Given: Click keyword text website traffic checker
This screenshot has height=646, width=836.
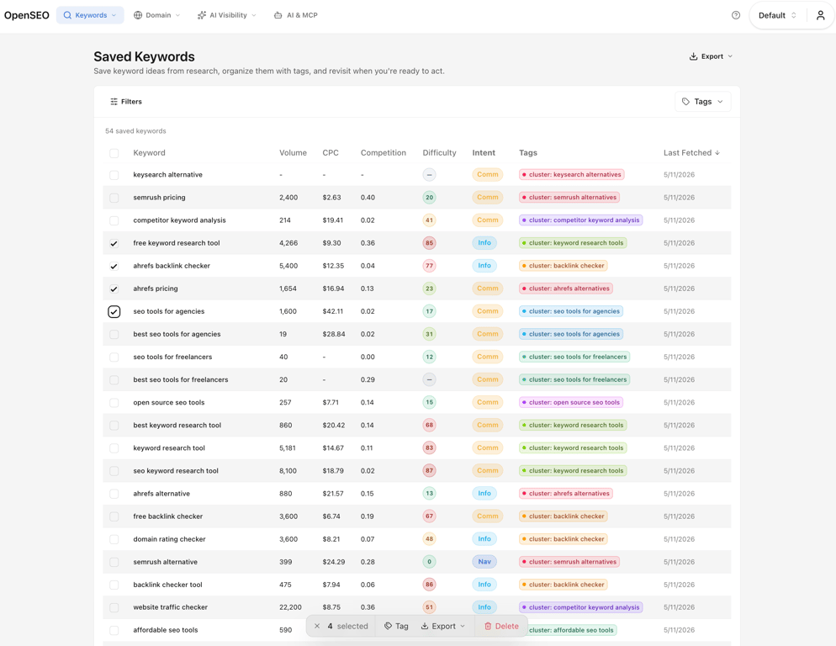Looking at the screenshot, I should [x=170, y=607].
